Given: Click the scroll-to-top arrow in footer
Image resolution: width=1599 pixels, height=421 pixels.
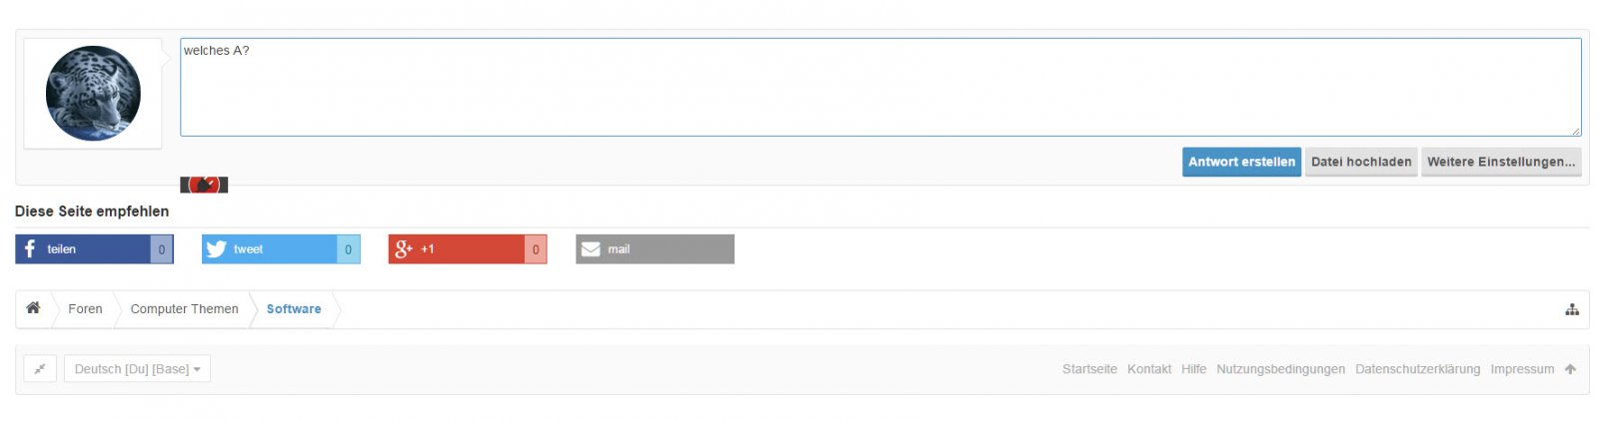Looking at the screenshot, I should click(1570, 369).
